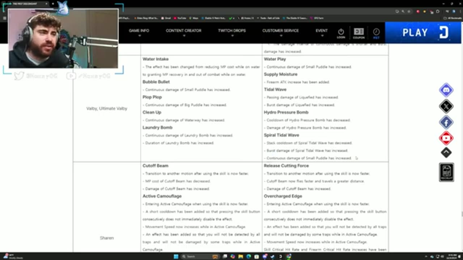The image size is (463, 260).
Task: Open the Gmail bookmark
Action: click(x=166, y=18)
